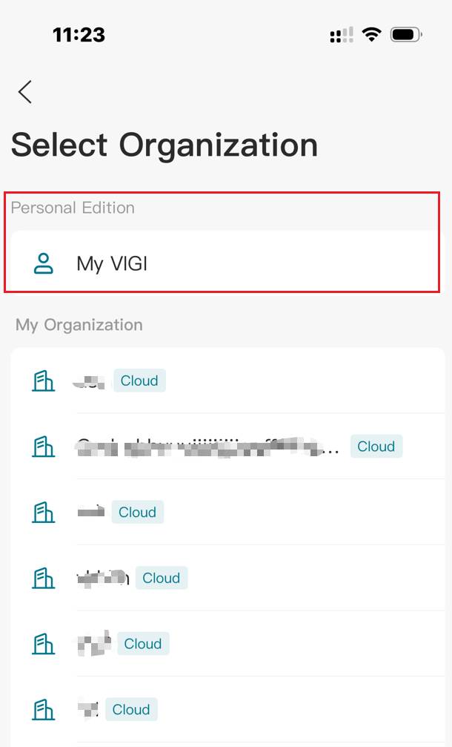Tap the battery indicator in the status bar
Screen dimensions: 452x747
coord(403,34)
